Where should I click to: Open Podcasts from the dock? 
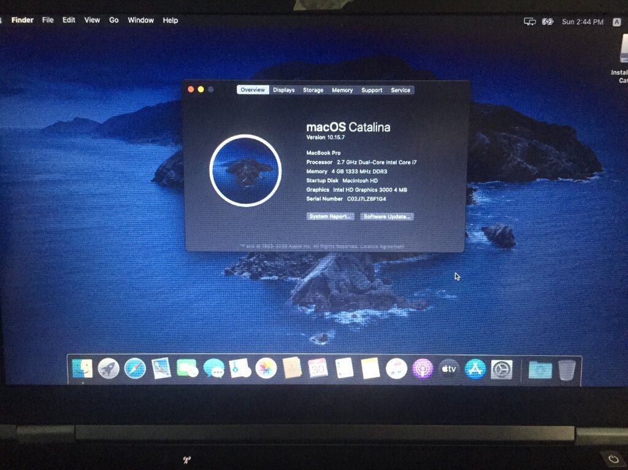pos(423,369)
